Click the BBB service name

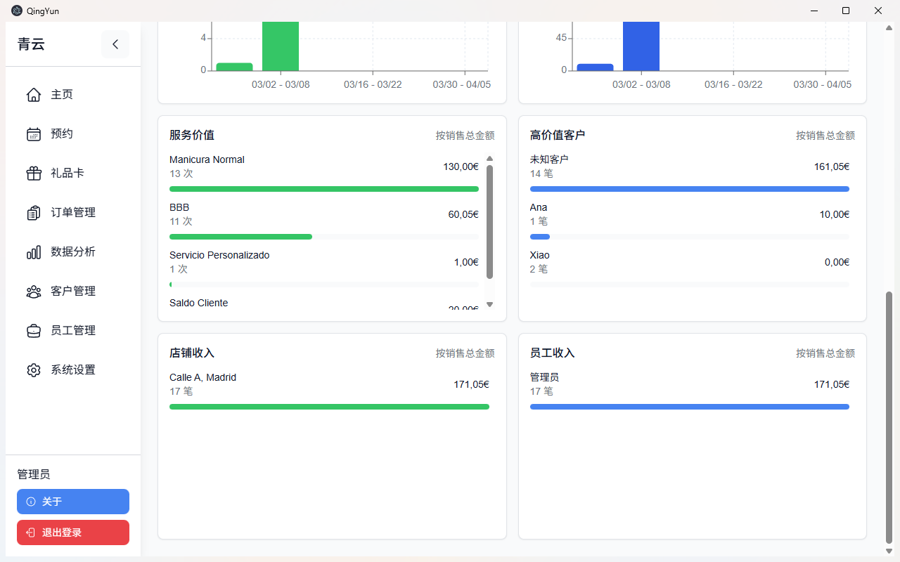179,207
